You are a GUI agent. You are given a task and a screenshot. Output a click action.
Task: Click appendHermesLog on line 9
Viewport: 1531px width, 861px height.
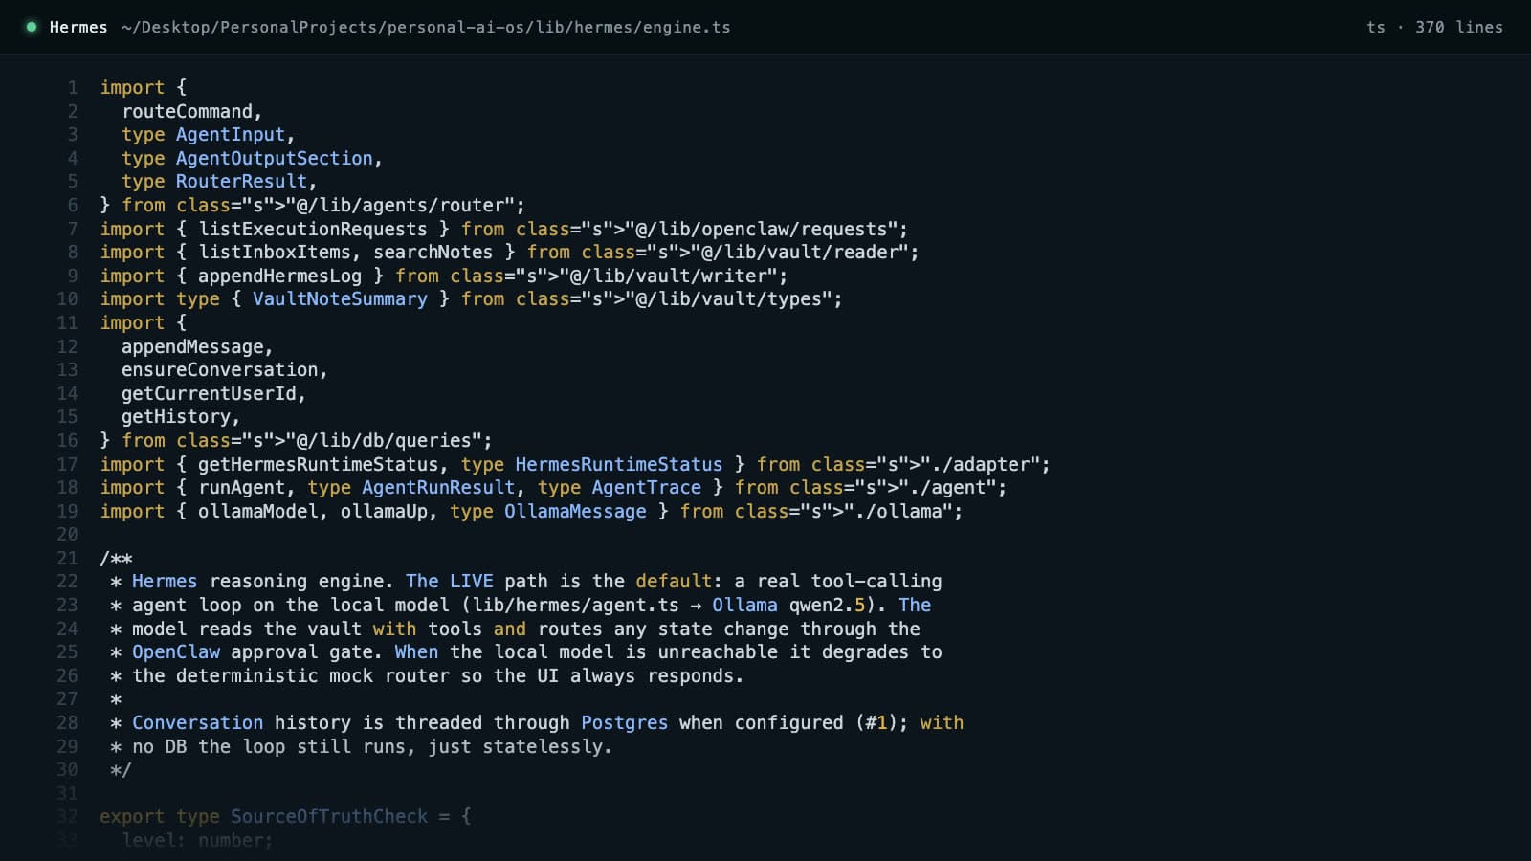[x=280, y=276]
